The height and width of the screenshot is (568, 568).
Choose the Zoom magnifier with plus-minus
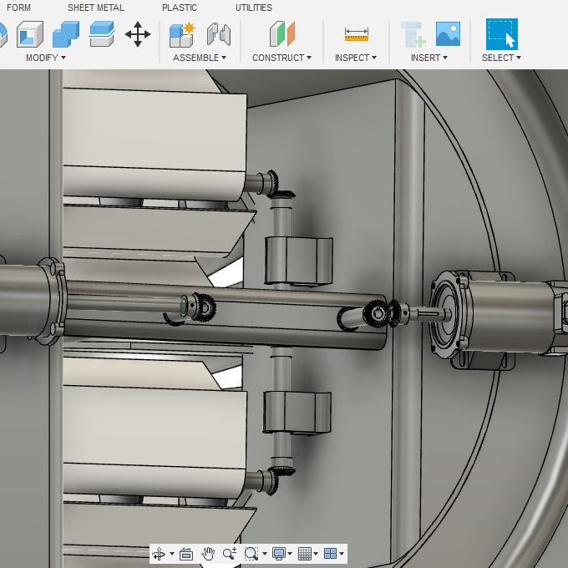click(x=230, y=554)
